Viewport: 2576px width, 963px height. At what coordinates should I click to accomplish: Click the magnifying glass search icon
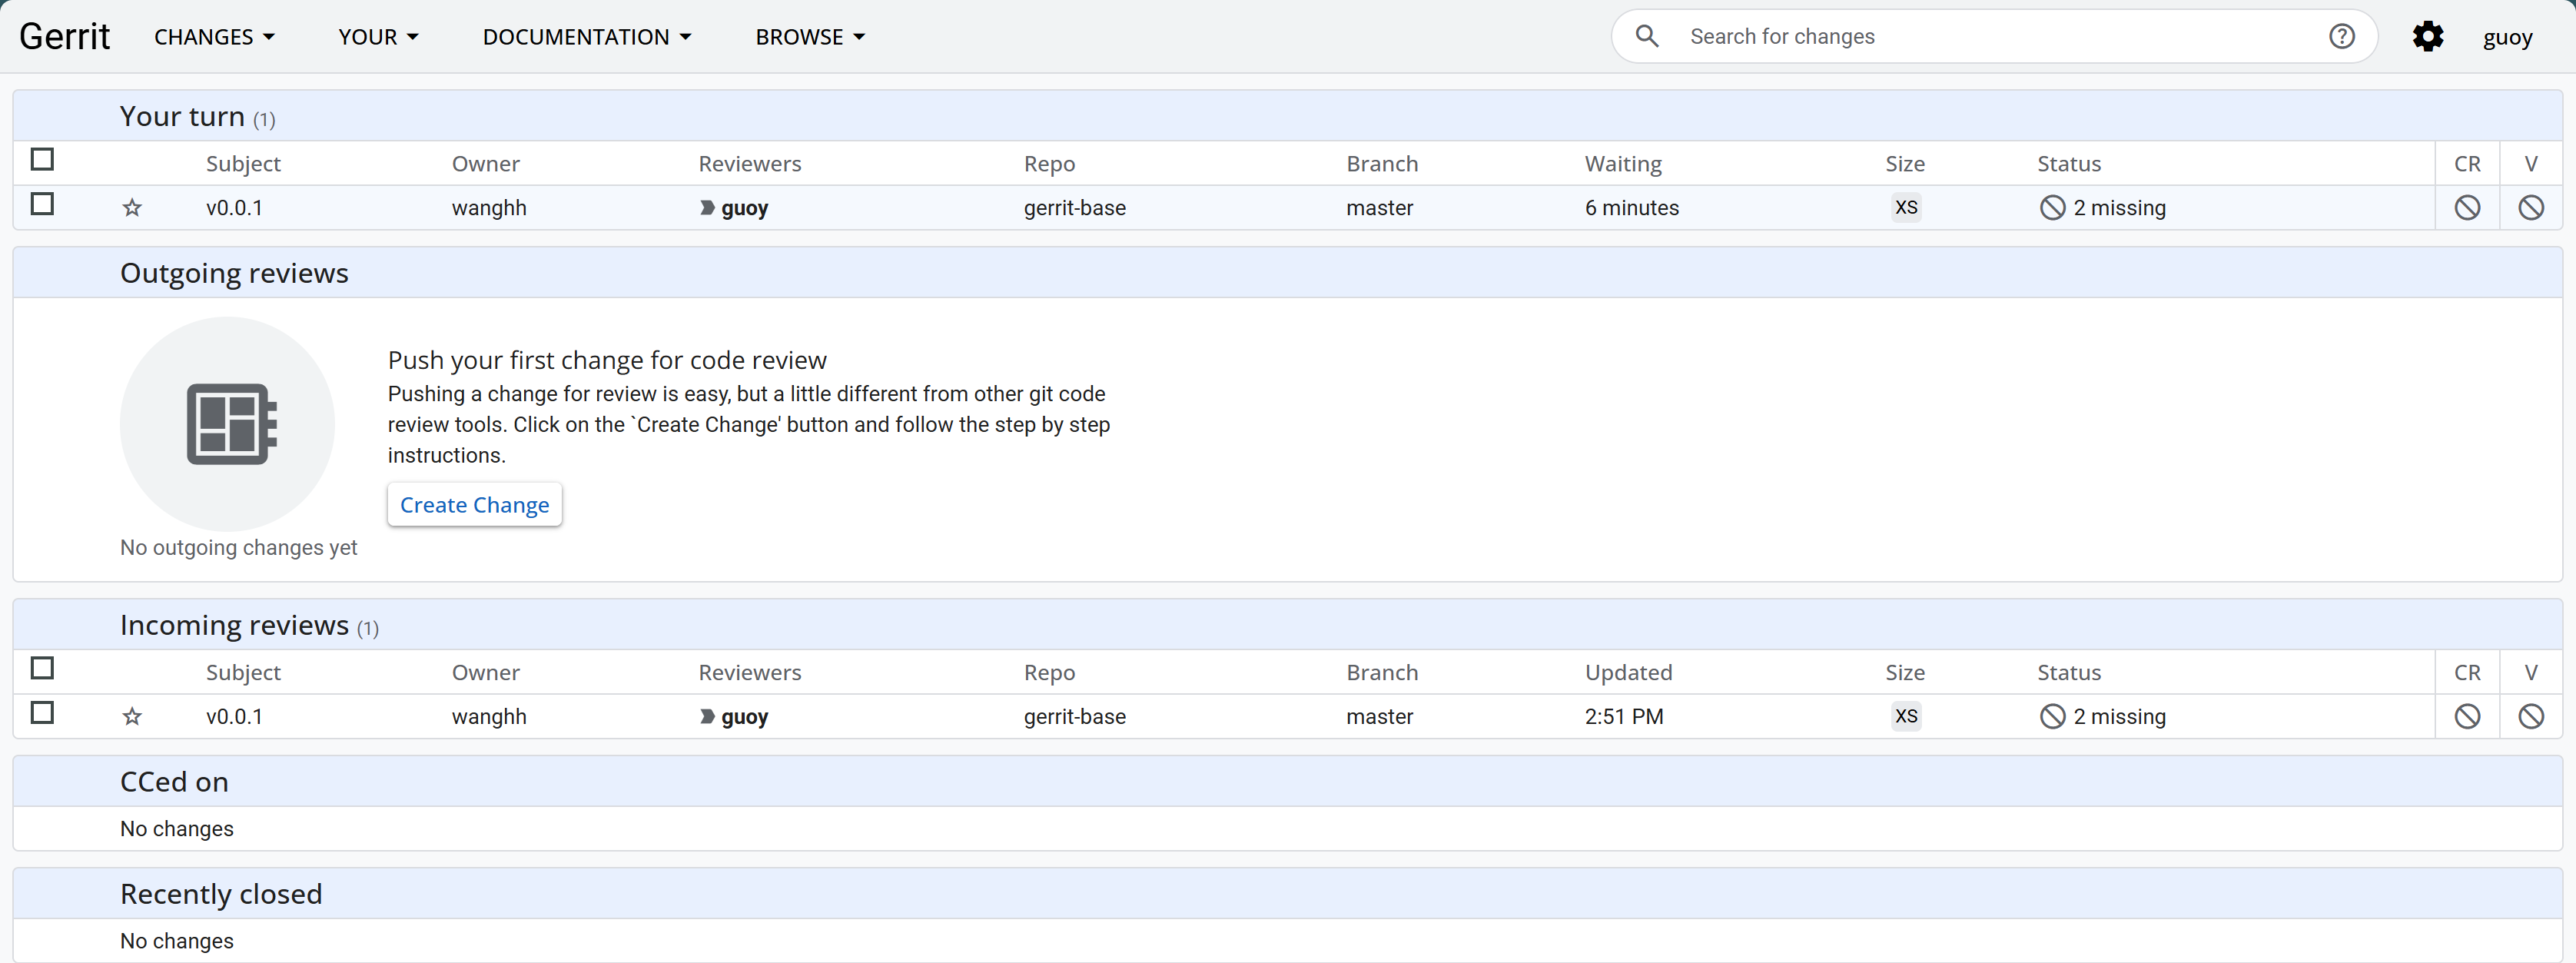click(1646, 37)
